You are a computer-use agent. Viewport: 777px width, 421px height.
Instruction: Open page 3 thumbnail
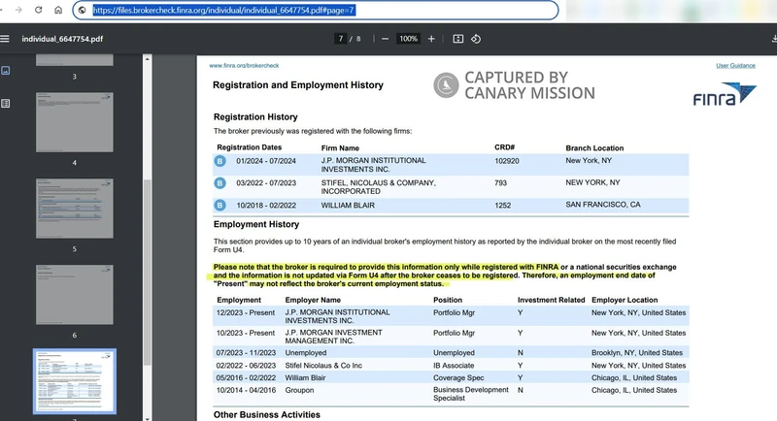(75, 60)
